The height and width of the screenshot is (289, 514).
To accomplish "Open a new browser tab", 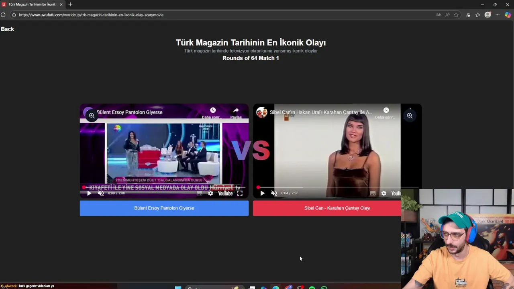I will pos(70,4).
